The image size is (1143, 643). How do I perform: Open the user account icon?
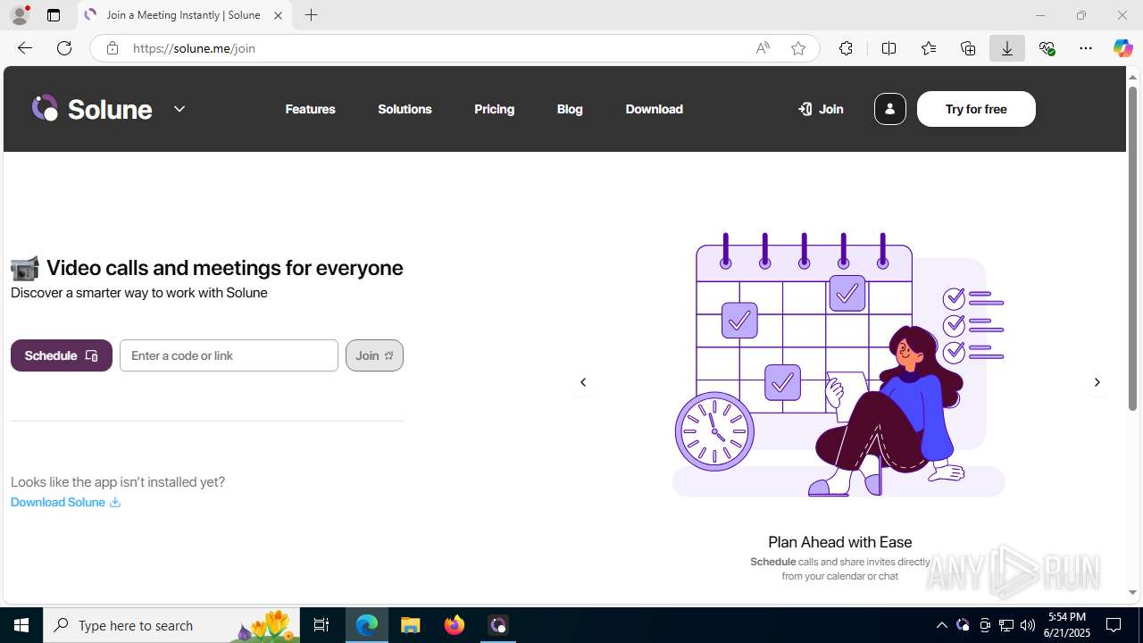[x=889, y=109]
